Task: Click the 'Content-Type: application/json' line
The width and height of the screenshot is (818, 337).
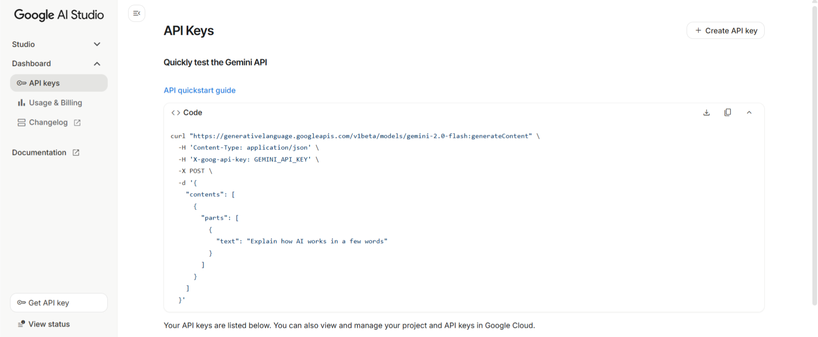Action: pyautogui.click(x=248, y=147)
